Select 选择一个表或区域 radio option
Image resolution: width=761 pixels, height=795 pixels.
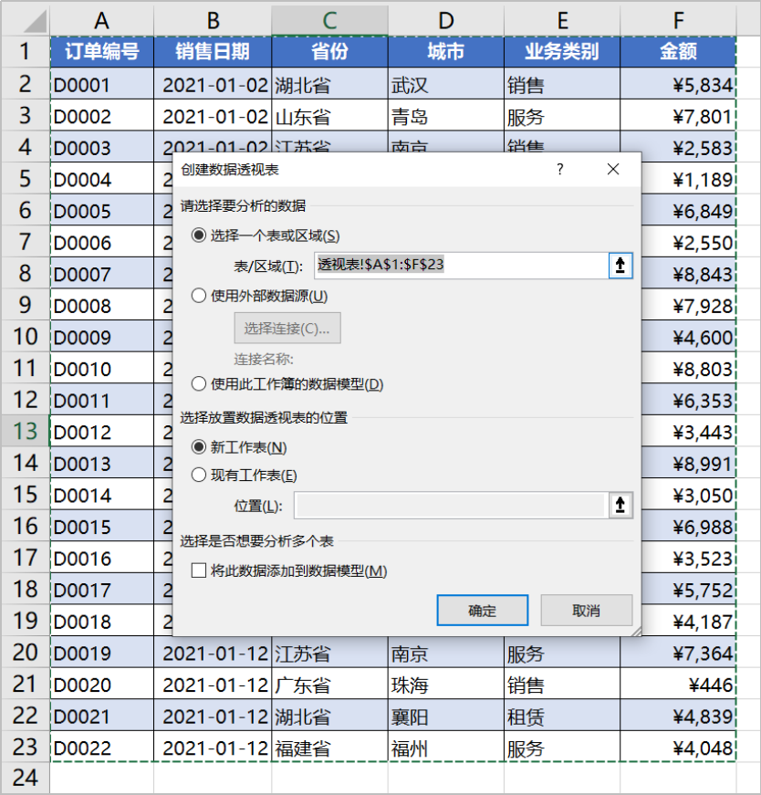(198, 235)
